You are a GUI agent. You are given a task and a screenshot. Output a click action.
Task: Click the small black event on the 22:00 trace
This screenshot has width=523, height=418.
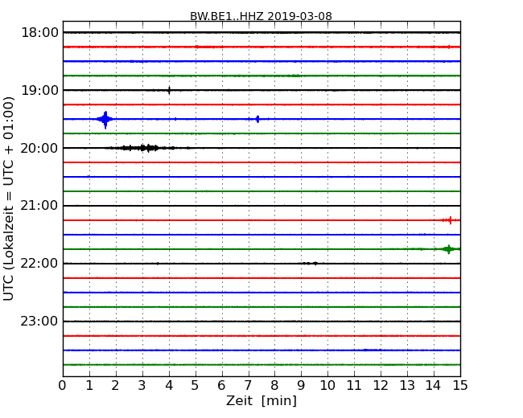click(311, 264)
